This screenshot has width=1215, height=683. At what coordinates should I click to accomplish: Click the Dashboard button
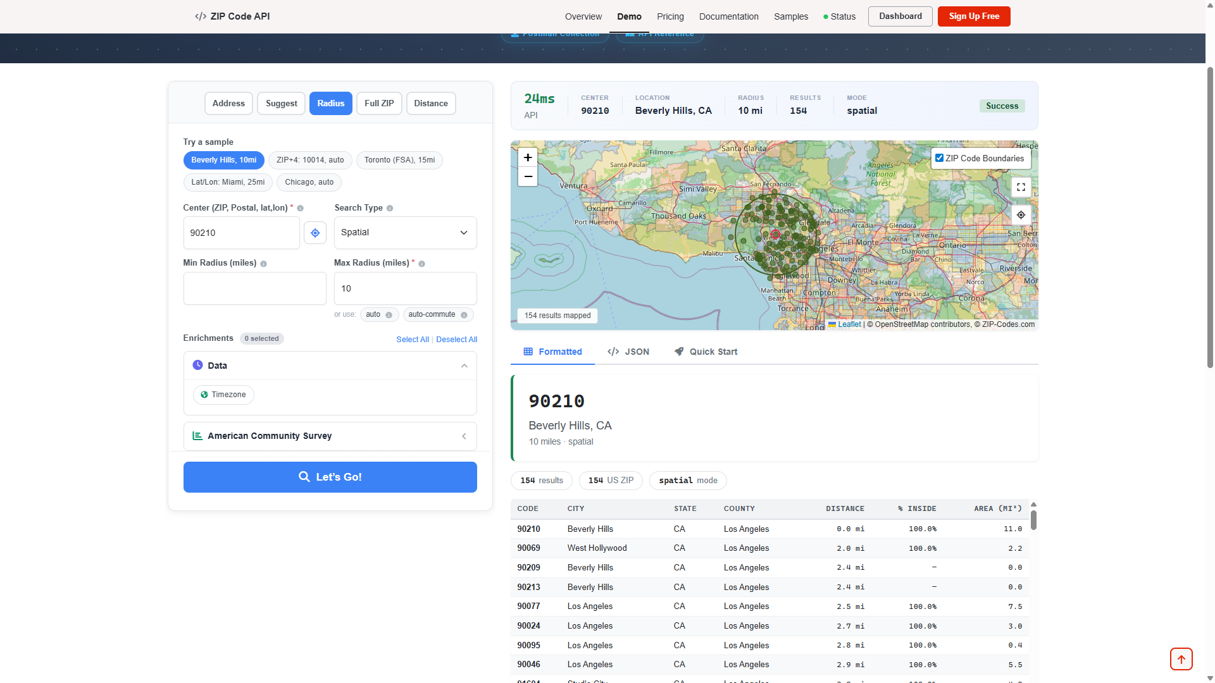(900, 16)
